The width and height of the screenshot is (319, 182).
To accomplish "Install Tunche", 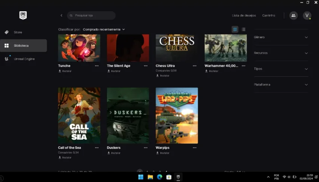I will coord(65,71).
